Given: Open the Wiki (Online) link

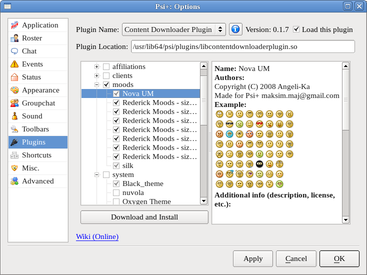Looking at the screenshot, I should (97, 236).
